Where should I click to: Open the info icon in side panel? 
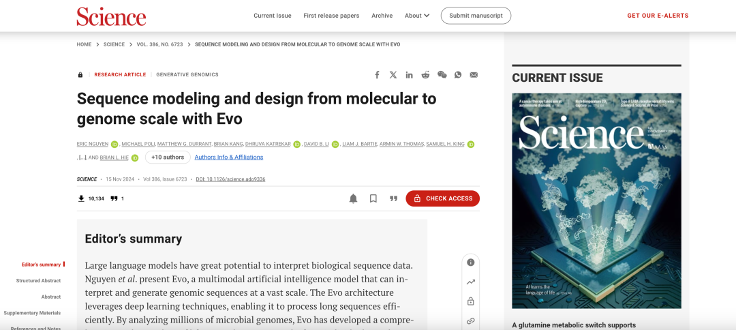470,262
